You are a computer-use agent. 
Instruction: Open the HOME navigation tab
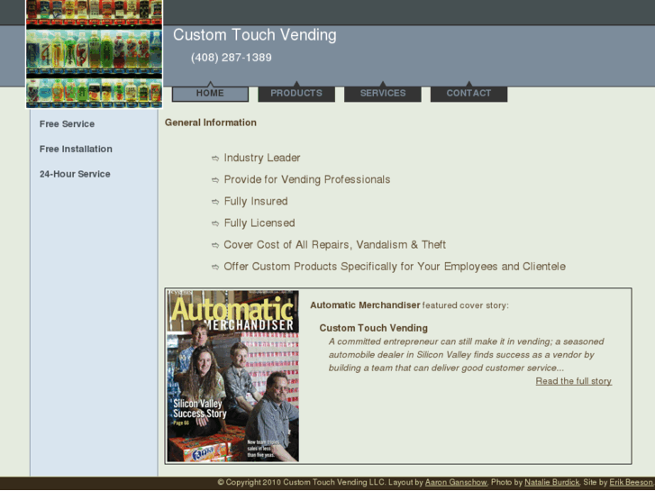coord(210,93)
